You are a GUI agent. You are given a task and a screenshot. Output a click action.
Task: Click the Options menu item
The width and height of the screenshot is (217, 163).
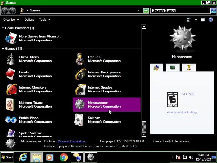[29, 20]
